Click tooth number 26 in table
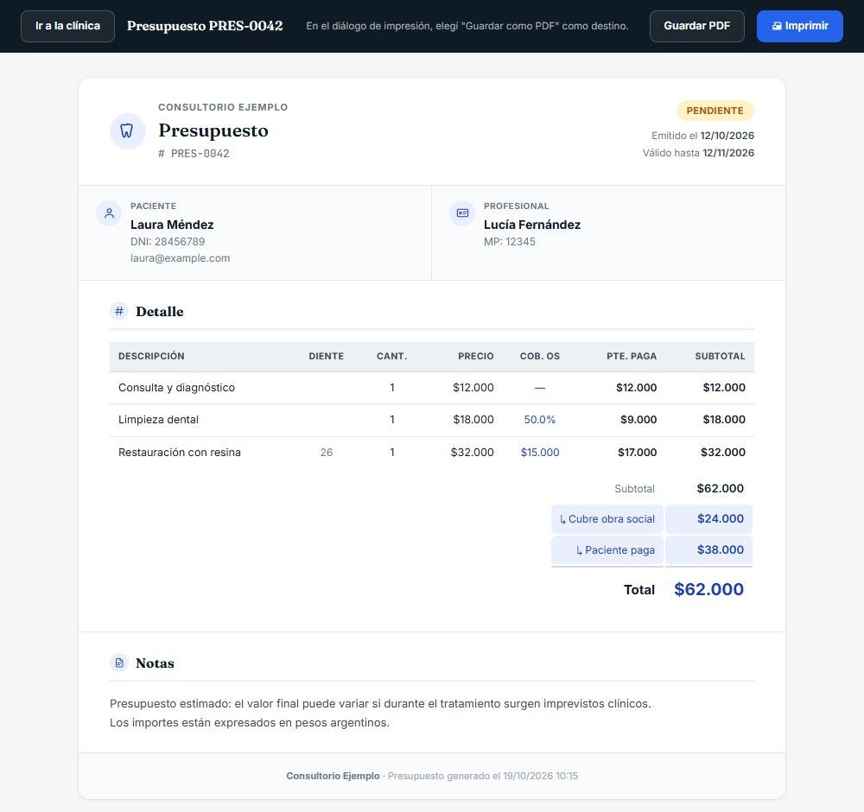The image size is (864, 812). 327,453
